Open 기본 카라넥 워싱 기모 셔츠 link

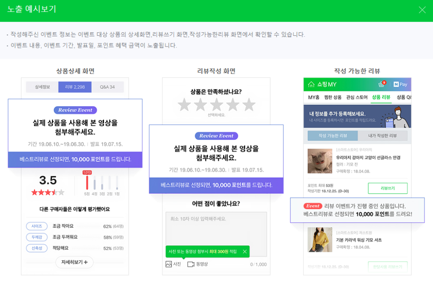[x=359, y=240]
